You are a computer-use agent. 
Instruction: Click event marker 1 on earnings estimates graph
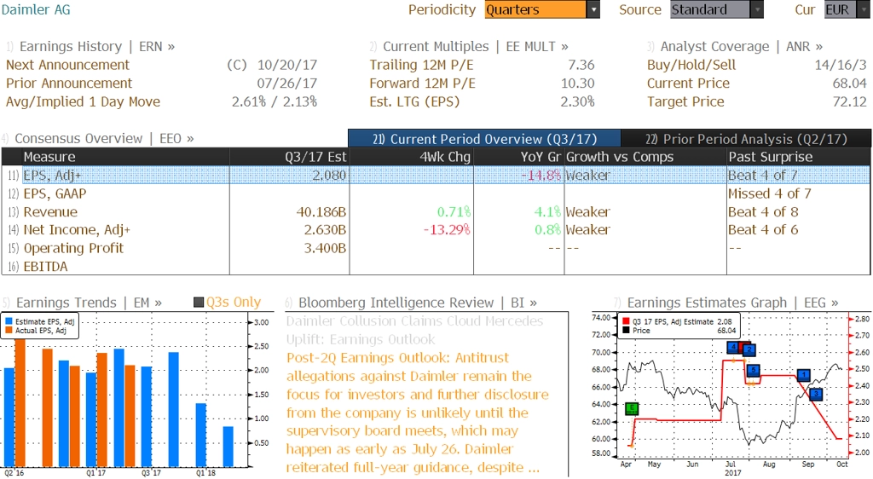coord(803,376)
